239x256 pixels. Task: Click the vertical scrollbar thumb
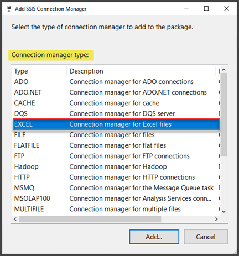(x=224, y=115)
